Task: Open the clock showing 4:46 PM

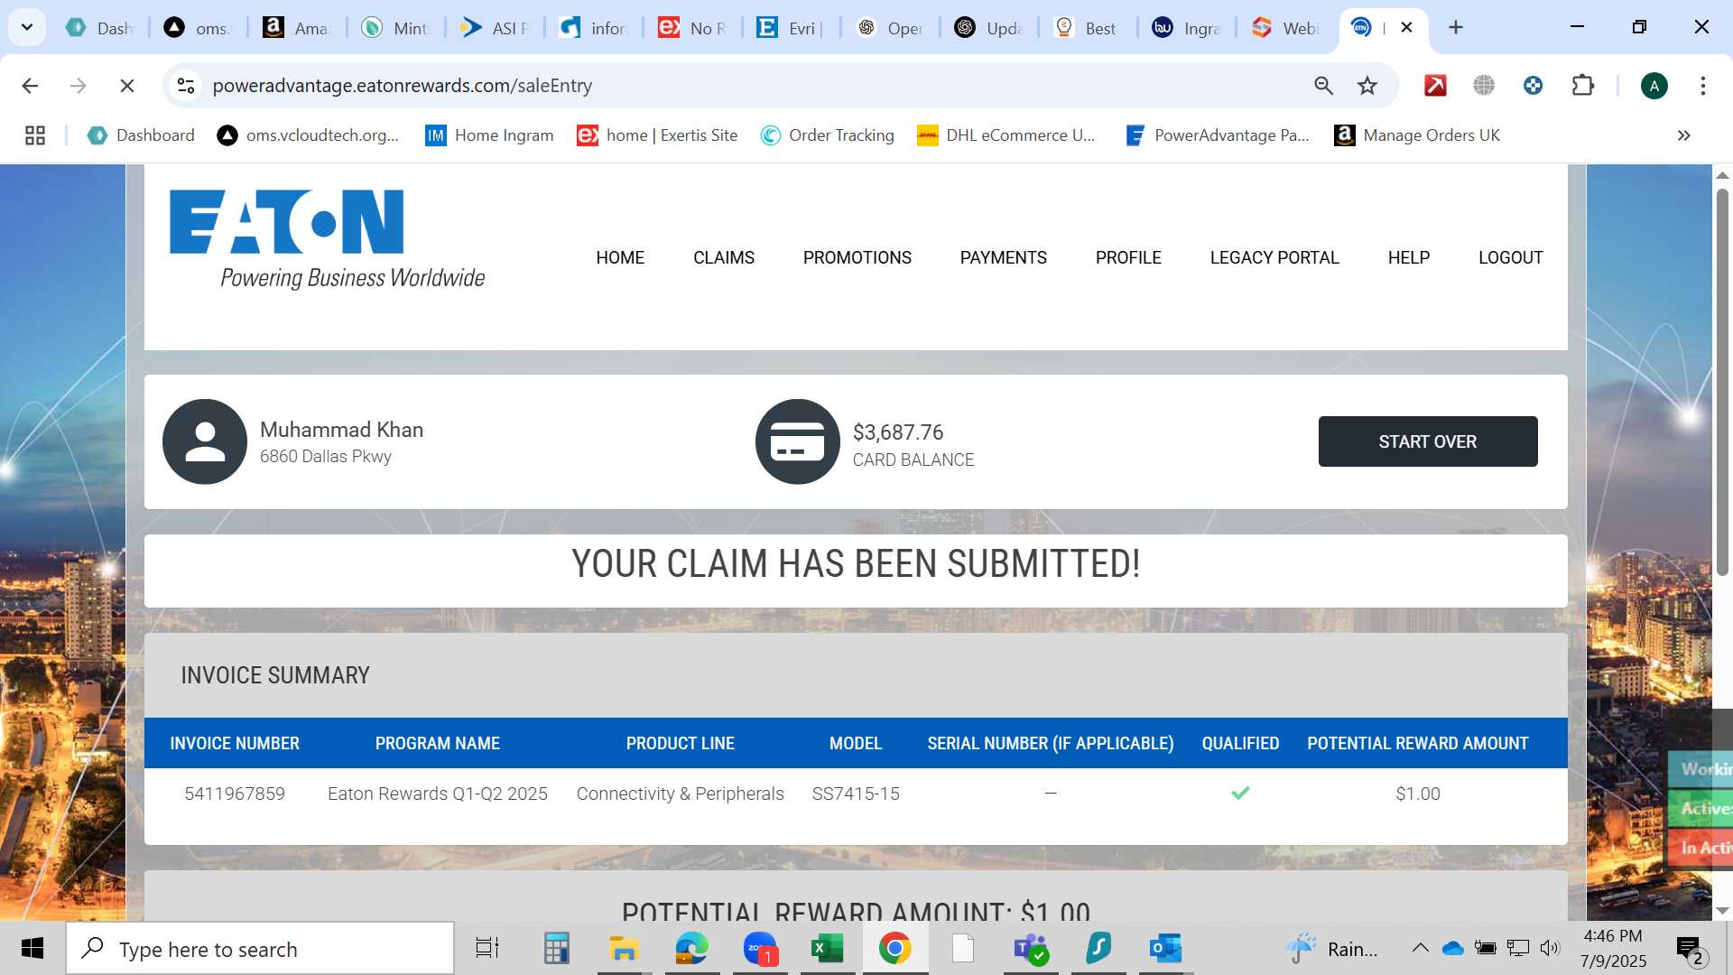Action: (1613, 949)
